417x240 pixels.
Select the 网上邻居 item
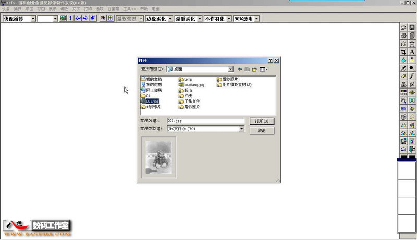point(151,90)
